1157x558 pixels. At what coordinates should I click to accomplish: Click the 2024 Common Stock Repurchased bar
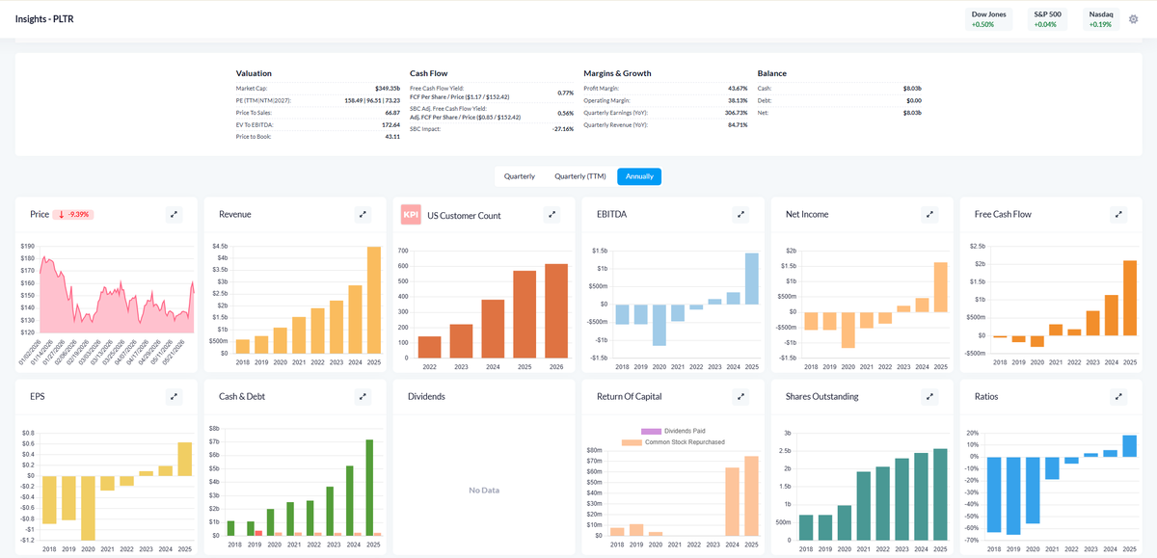pyautogui.click(x=732, y=502)
